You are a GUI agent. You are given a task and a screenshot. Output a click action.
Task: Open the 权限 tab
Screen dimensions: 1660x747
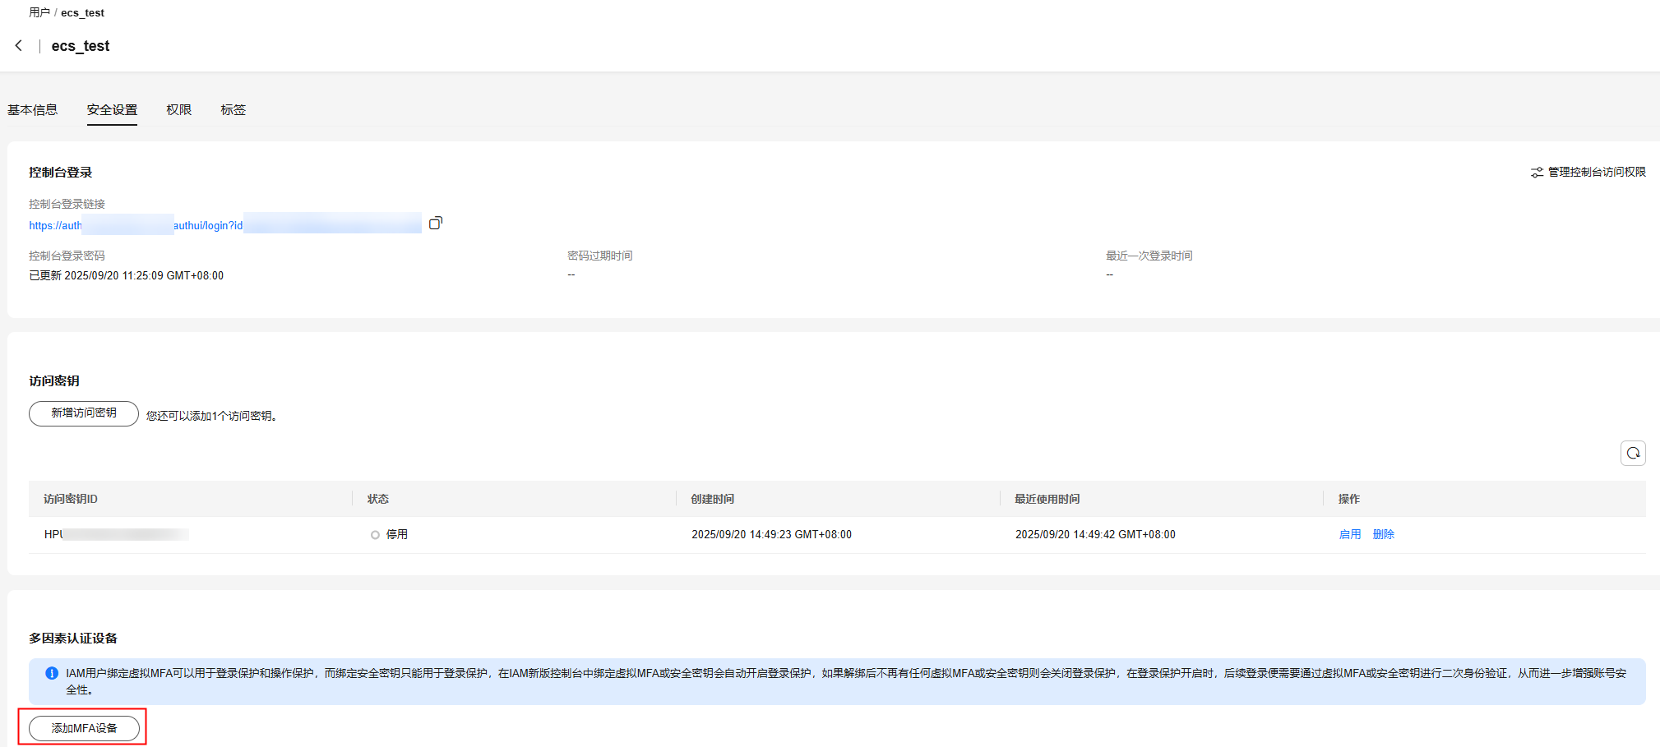(x=178, y=110)
